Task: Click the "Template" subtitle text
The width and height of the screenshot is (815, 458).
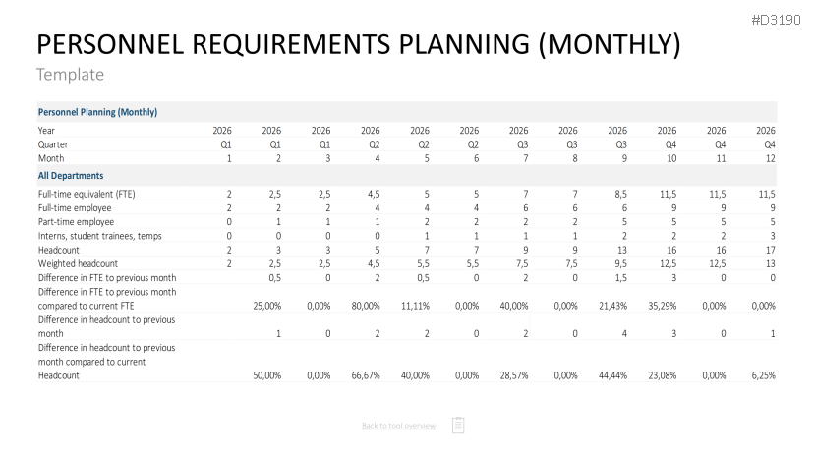Action: coord(70,74)
